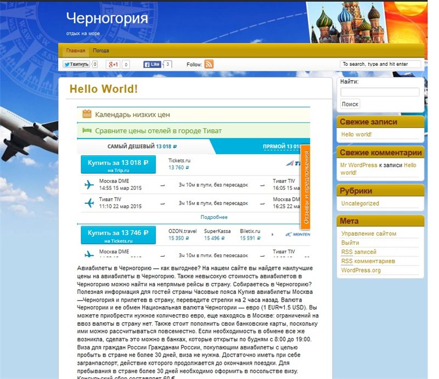
Task: Click the plane icon on the Тиват TIV 11:10 row
Action: coord(89,202)
